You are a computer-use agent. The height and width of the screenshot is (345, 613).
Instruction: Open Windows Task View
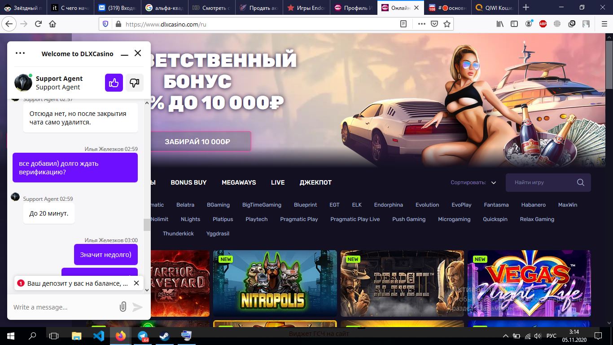pos(54,336)
